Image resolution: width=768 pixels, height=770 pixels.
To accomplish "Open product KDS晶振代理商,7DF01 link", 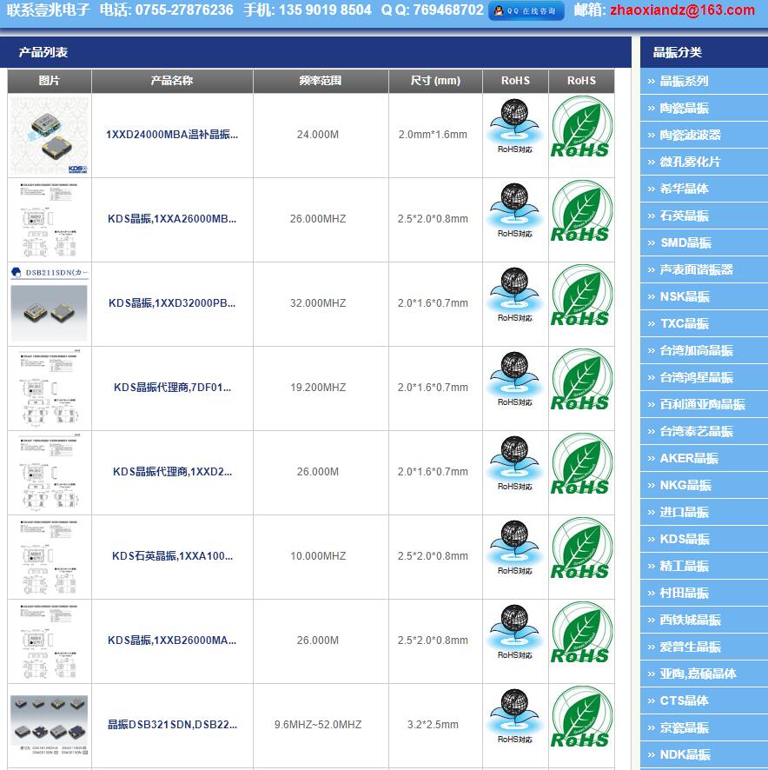I will click(x=172, y=388).
